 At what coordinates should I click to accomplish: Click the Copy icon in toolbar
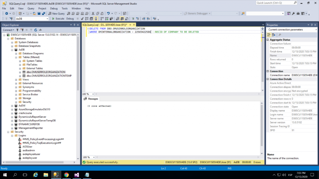(x=98, y=13)
